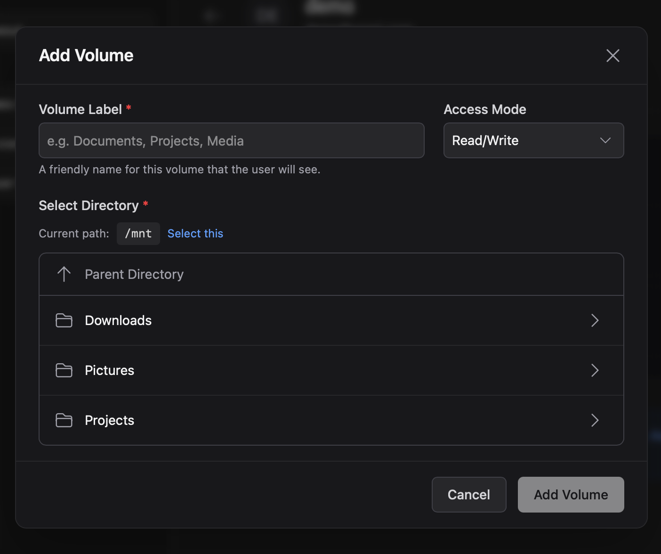Click the right-arrow icon beside Pictures
This screenshot has height=554, width=661.
point(595,370)
